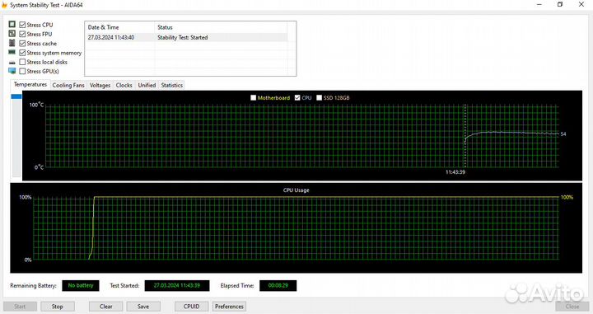
Task: Click the blue graph scale slider handle
Action: 16,97
